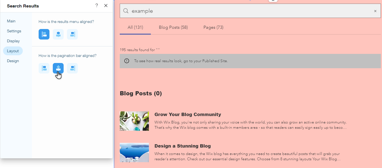Viewport: 382px width, 168px height.
Task: Open the Main settings section
Action: click(11, 21)
